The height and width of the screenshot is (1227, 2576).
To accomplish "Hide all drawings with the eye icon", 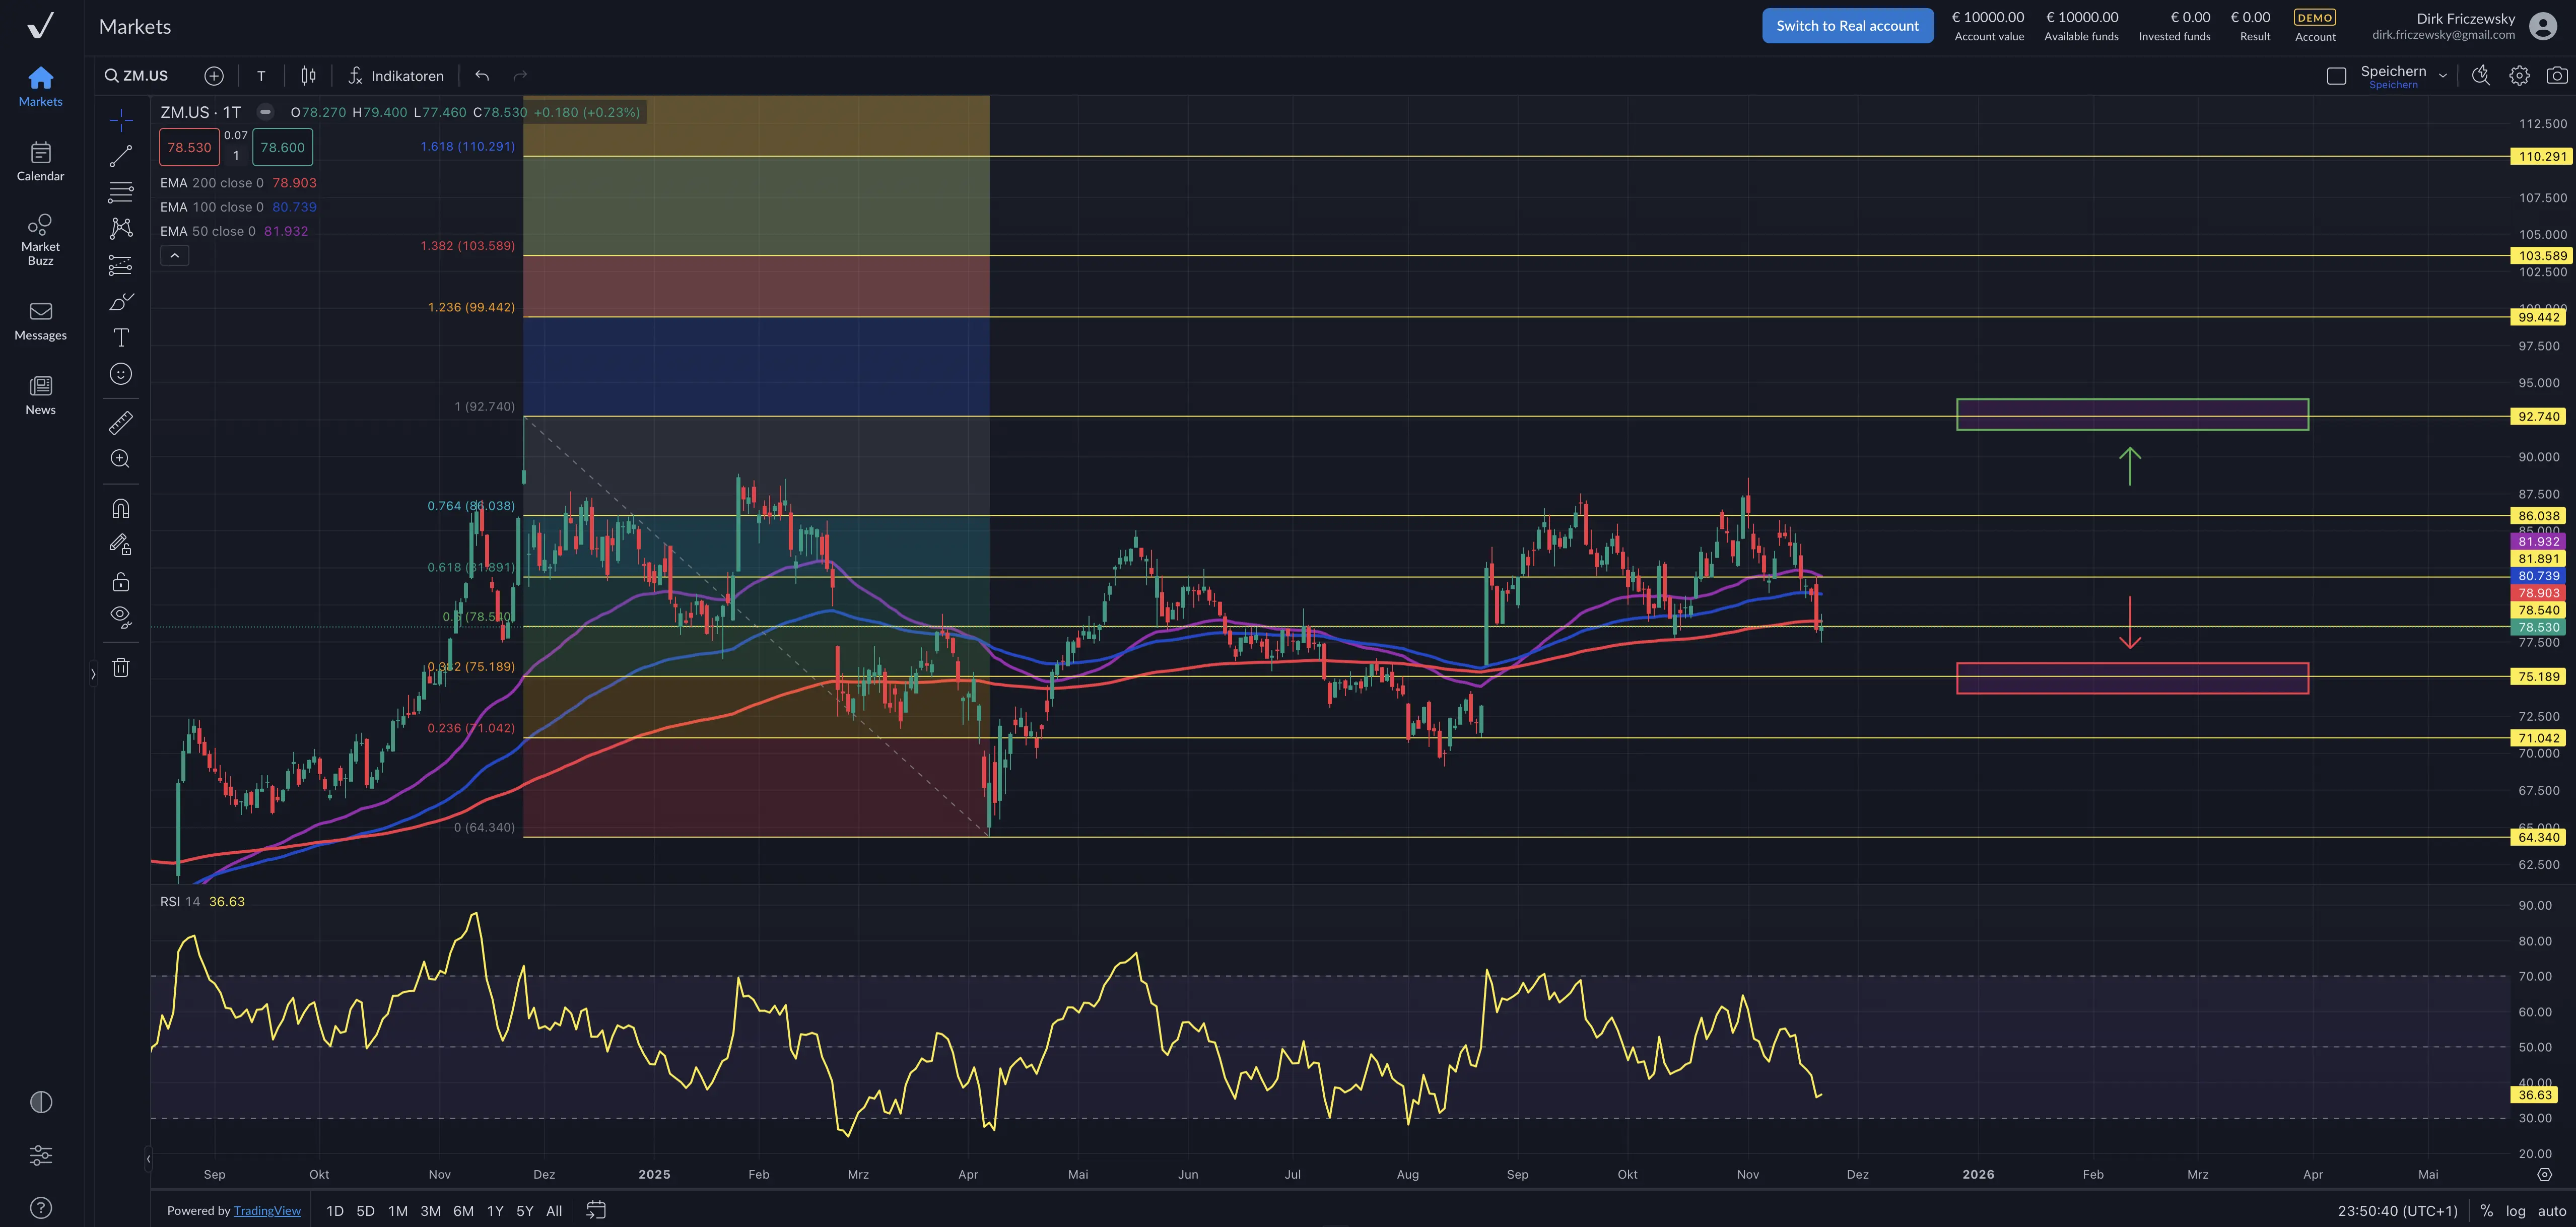I will click(x=121, y=616).
